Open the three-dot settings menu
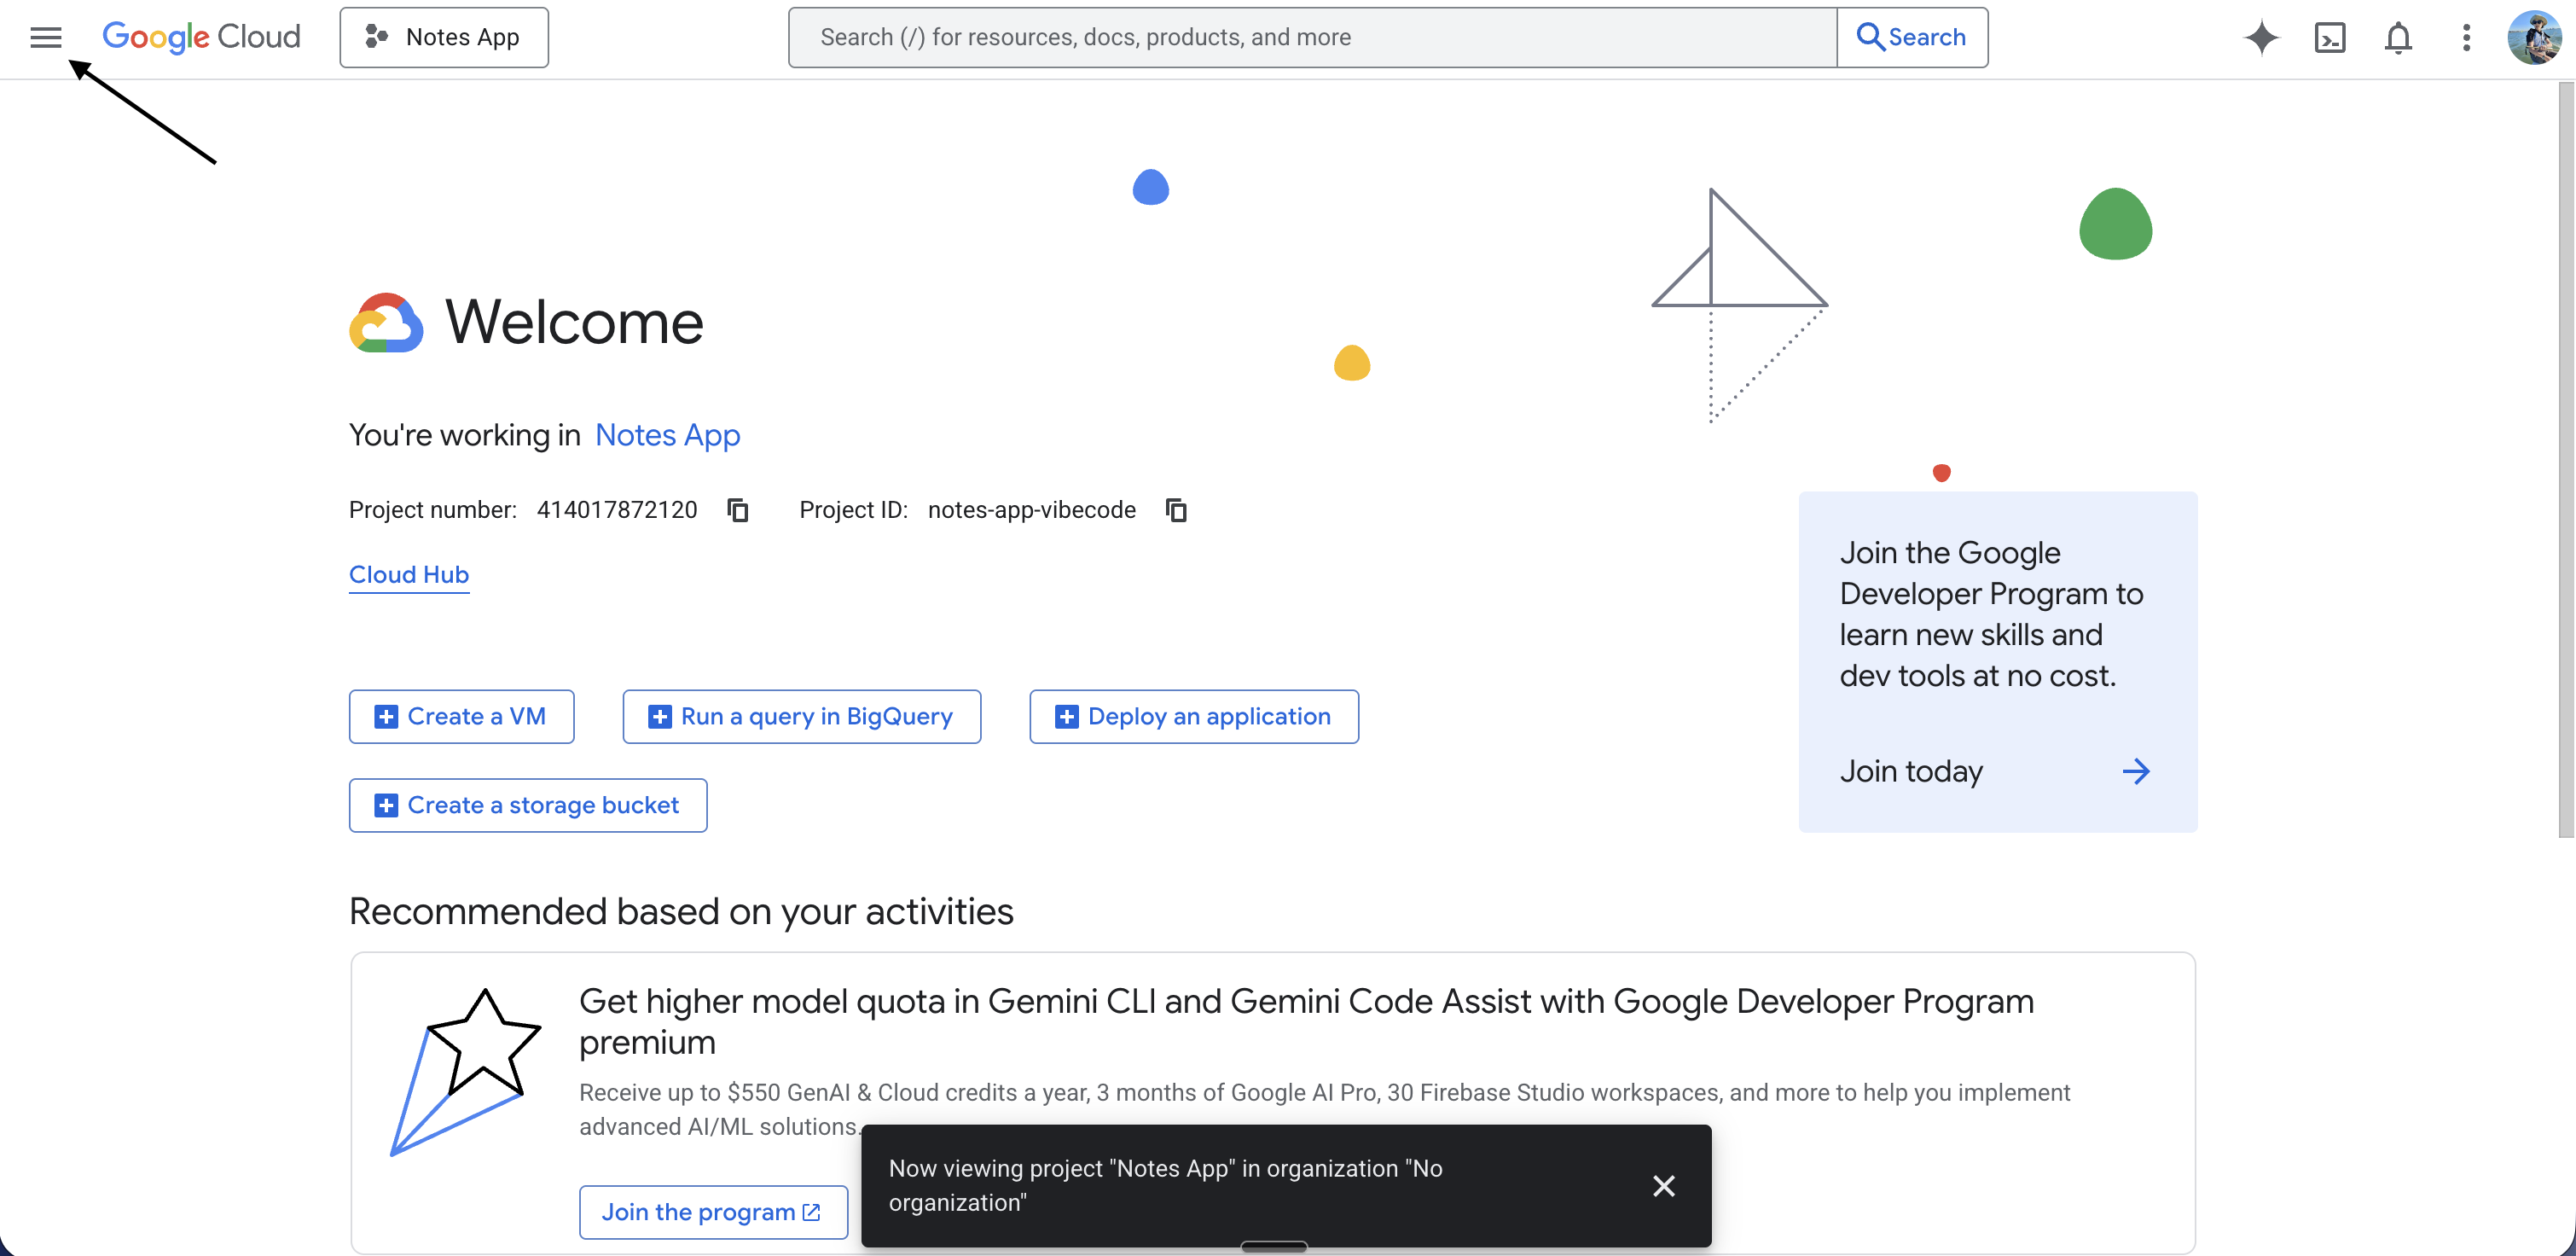 (x=2466, y=37)
